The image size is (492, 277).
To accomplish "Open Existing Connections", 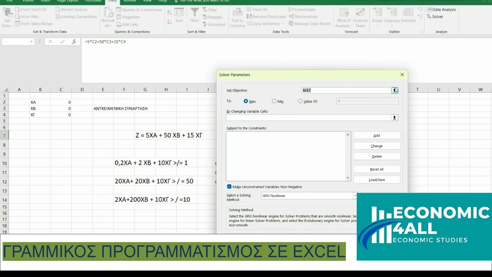I will coord(76,17).
